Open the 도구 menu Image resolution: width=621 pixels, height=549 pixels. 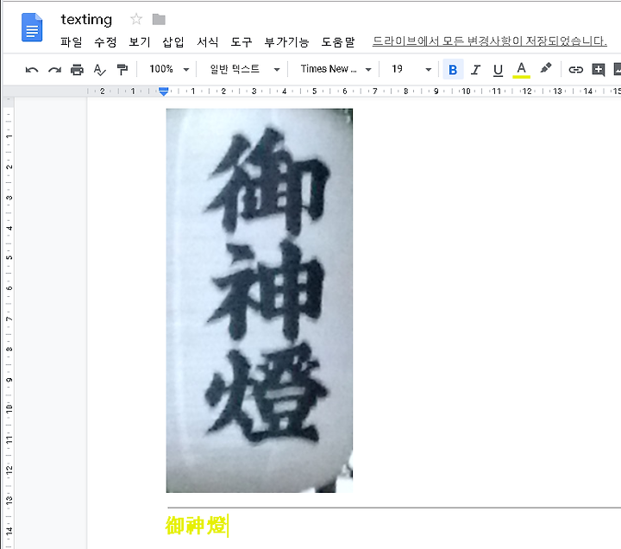tap(241, 41)
